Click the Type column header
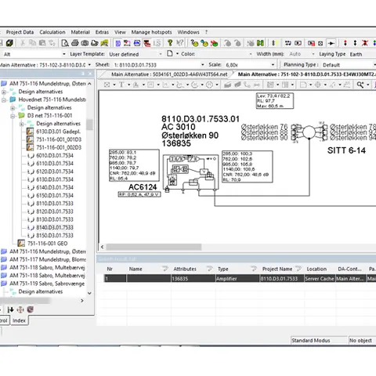 (223, 269)
